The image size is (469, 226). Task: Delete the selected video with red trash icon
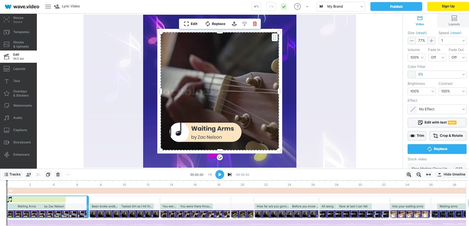point(255,24)
